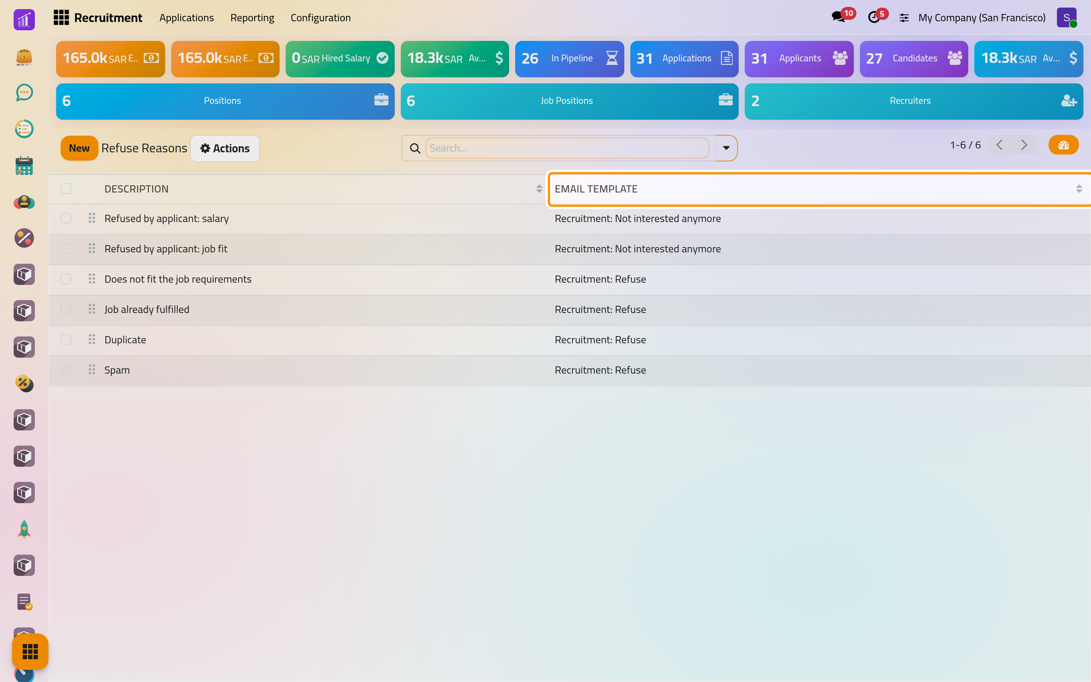Sort by the Description column header
Image resolution: width=1091 pixels, height=682 pixels.
coord(323,189)
